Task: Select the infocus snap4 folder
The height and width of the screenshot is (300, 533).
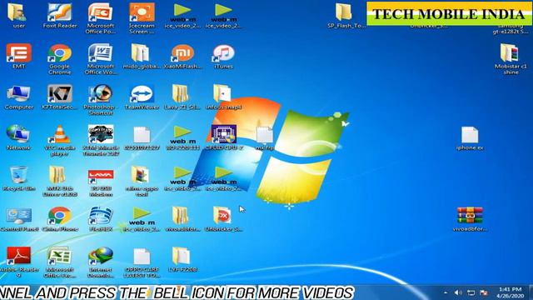Action: pyautogui.click(x=223, y=94)
